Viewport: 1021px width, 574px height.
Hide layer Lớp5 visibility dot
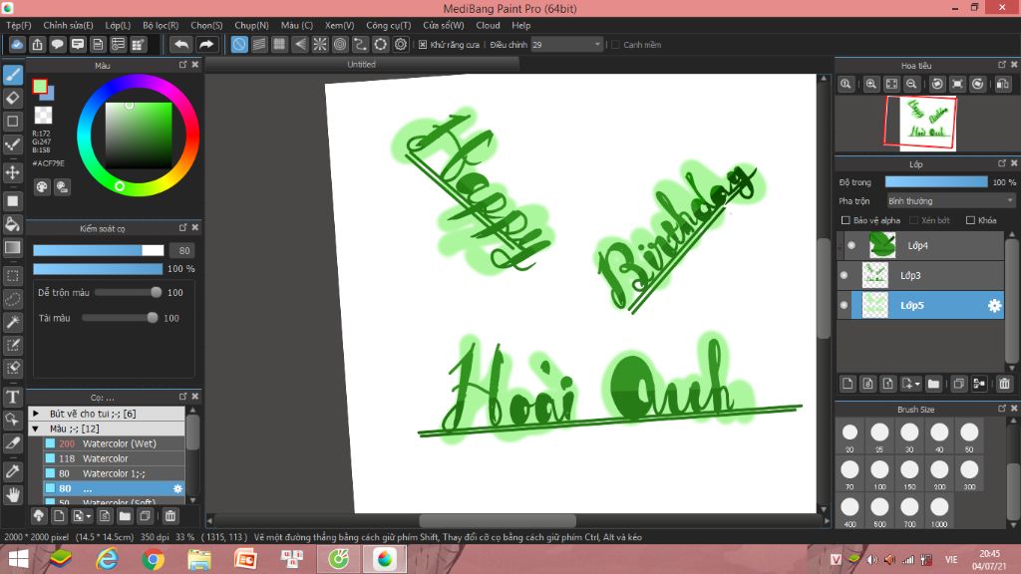click(844, 305)
